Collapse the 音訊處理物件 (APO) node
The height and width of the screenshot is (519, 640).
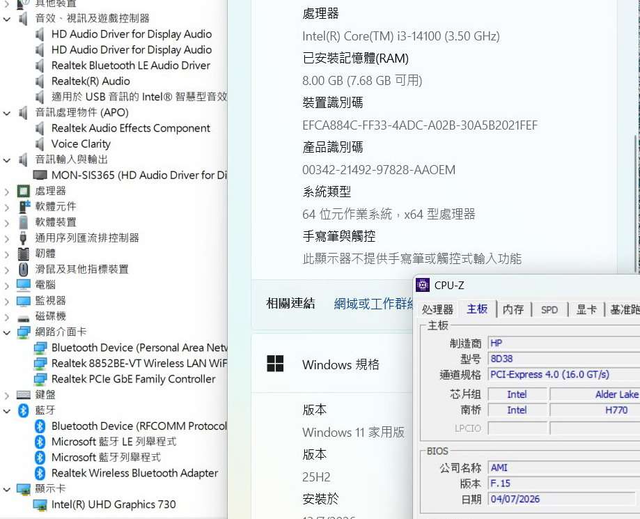(x=6, y=113)
